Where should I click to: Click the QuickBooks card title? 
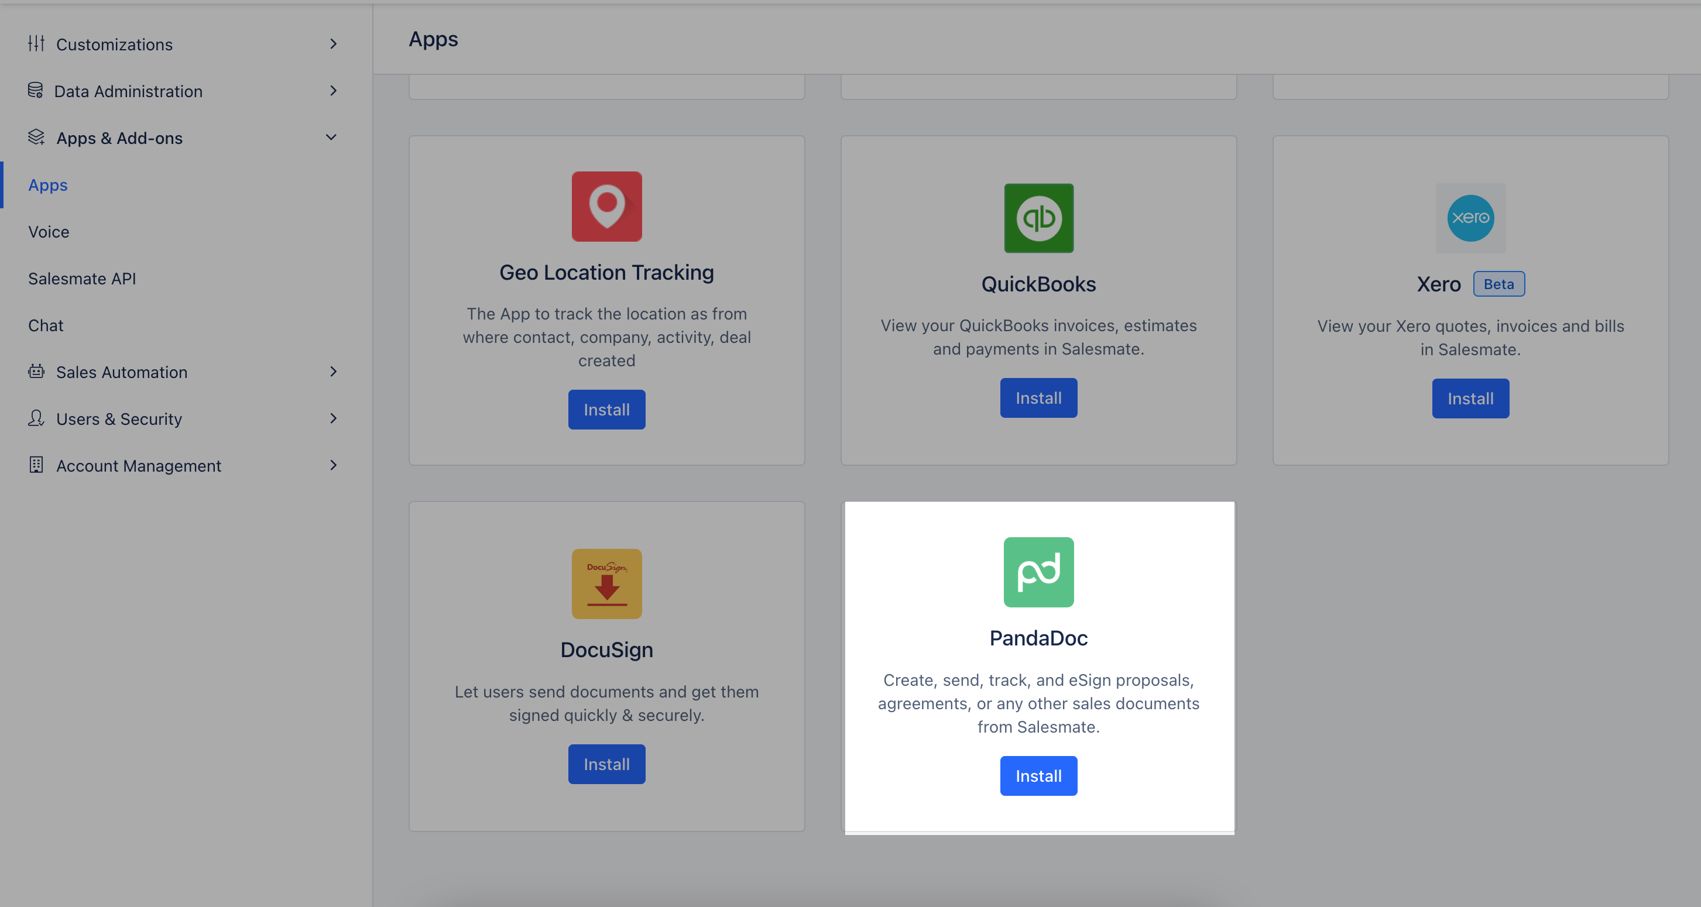coord(1038,284)
